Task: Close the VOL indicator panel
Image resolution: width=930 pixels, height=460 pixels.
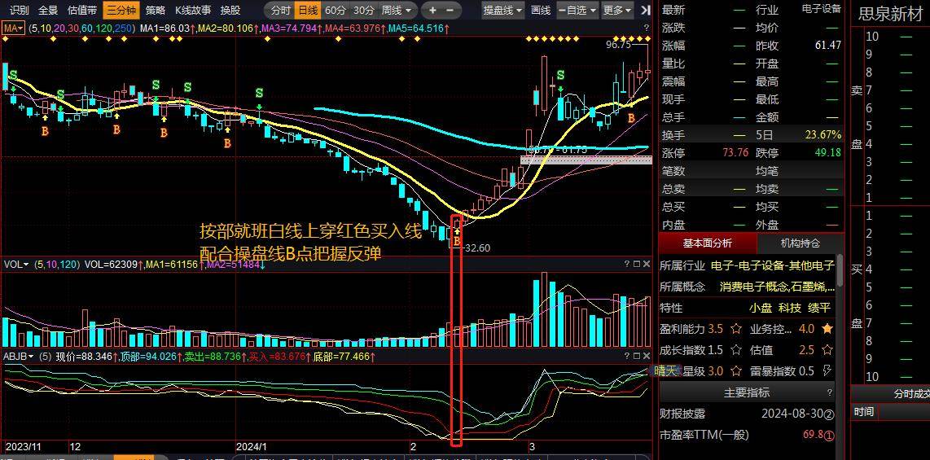Action: pos(647,264)
